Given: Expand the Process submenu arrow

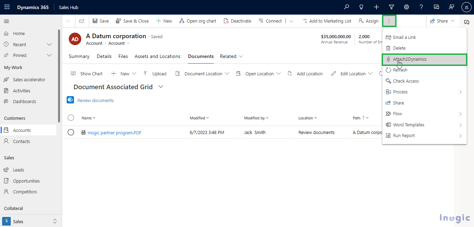Looking at the screenshot, I should [x=460, y=92].
